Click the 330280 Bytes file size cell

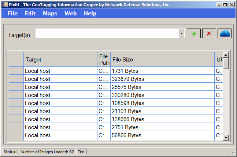pos(162,95)
